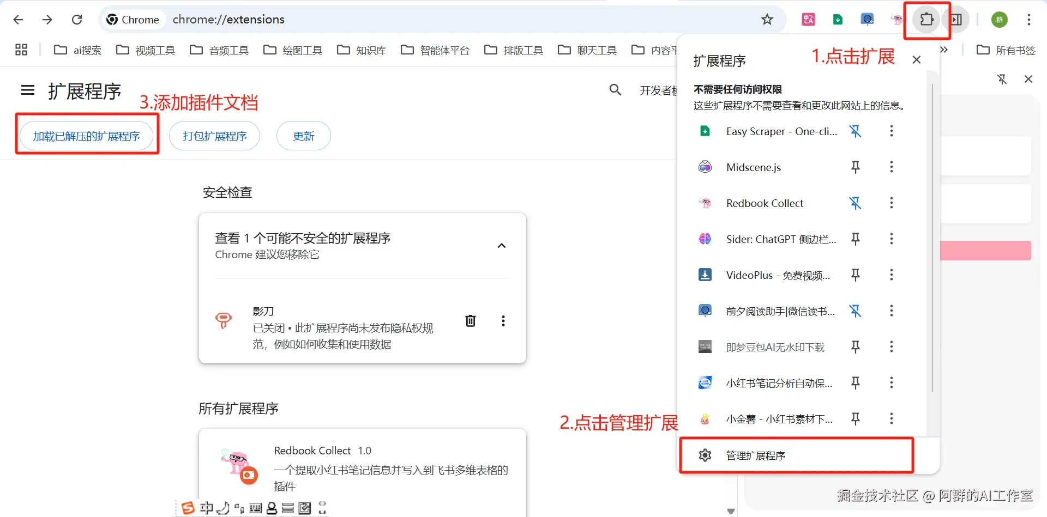
Task: Click the Sider brain icon in the popup list
Action: pos(705,239)
